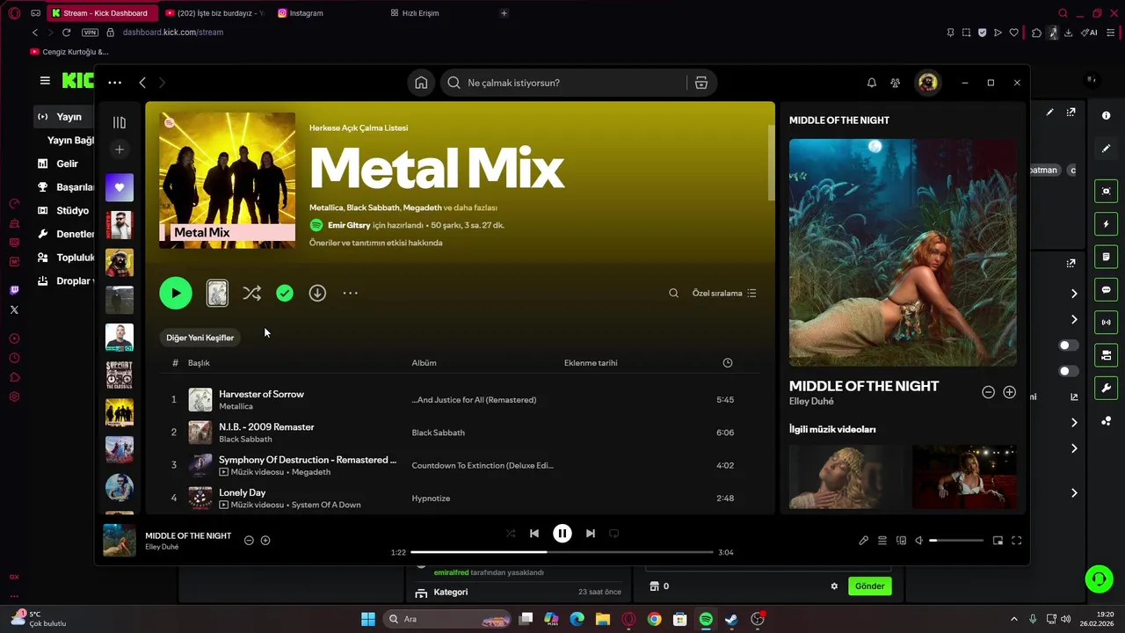Toggle first switch in Kick right panel
This screenshot has height=633, width=1125.
[x=1068, y=346]
